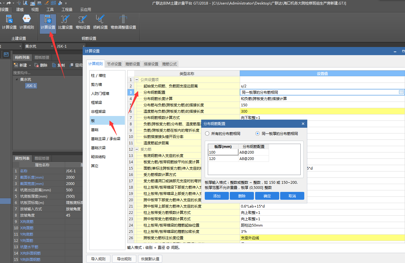Open 计算规则 hexagon icon
This screenshot has height=263, width=405.
27,22
